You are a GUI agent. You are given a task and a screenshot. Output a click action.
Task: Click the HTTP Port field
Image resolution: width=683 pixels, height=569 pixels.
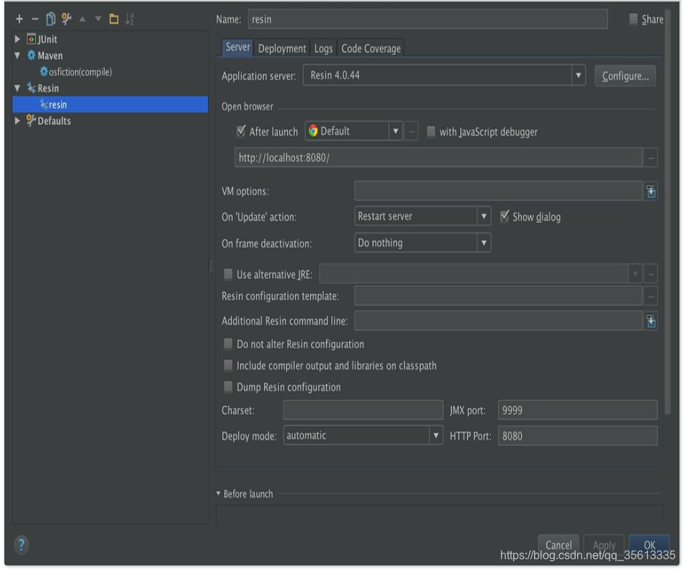pos(578,435)
